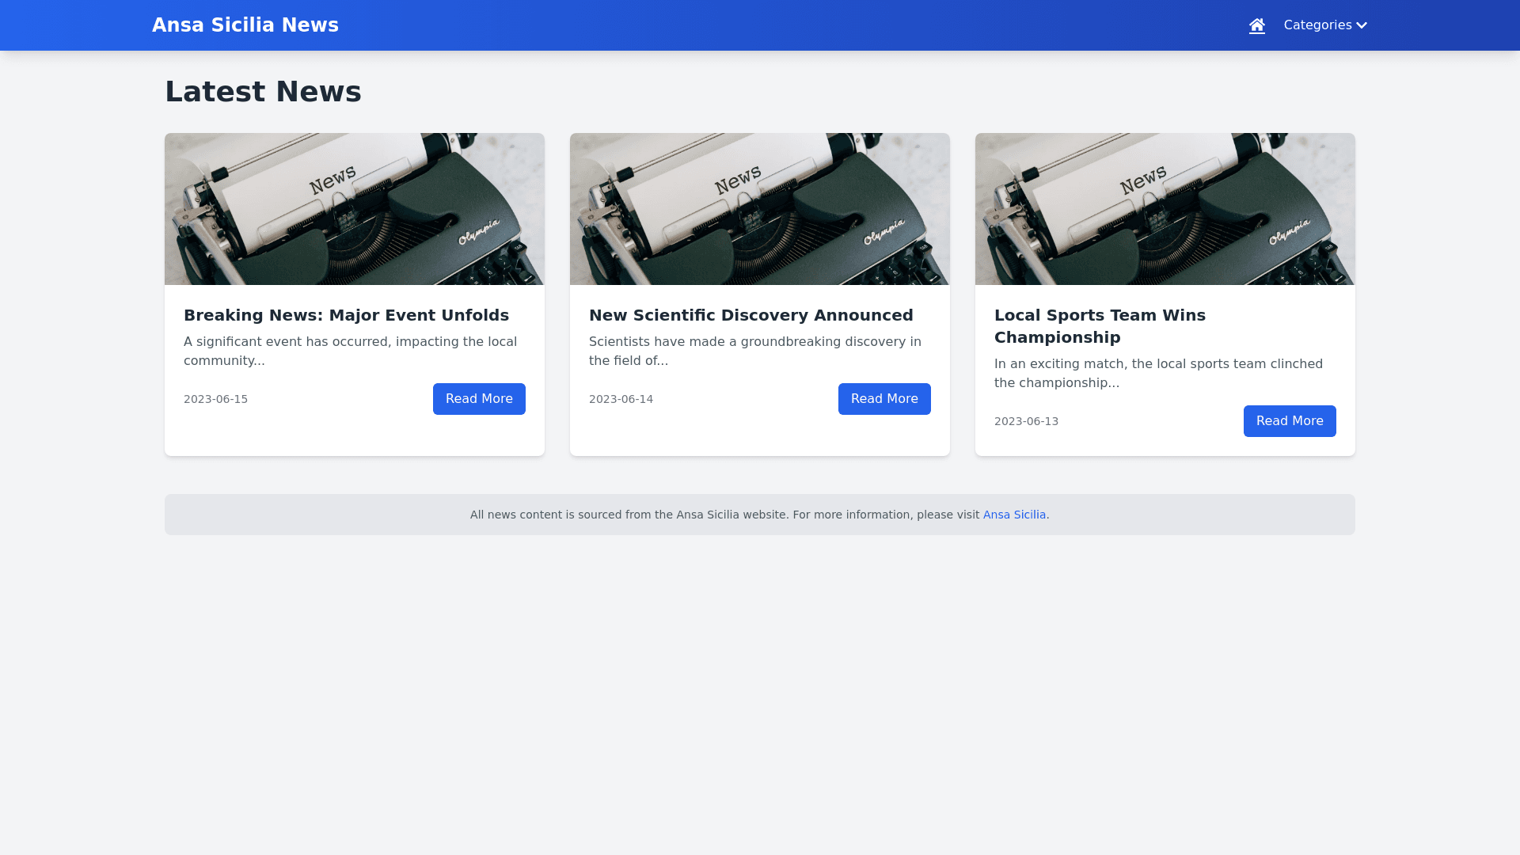The image size is (1520, 855).
Task: Open the Ansa Sicilia footer link
Action: coord(1014,515)
